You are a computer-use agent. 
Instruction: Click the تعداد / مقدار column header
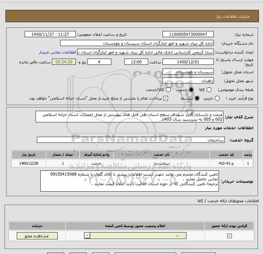tap(63, 154)
